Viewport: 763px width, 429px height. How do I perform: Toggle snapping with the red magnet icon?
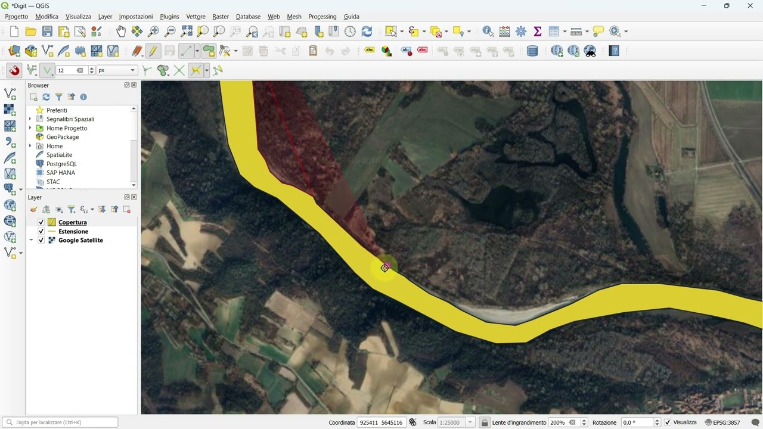(x=14, y=70)
